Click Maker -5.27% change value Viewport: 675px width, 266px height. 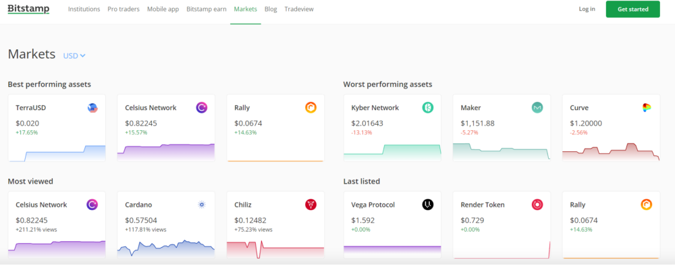(470, 132)
